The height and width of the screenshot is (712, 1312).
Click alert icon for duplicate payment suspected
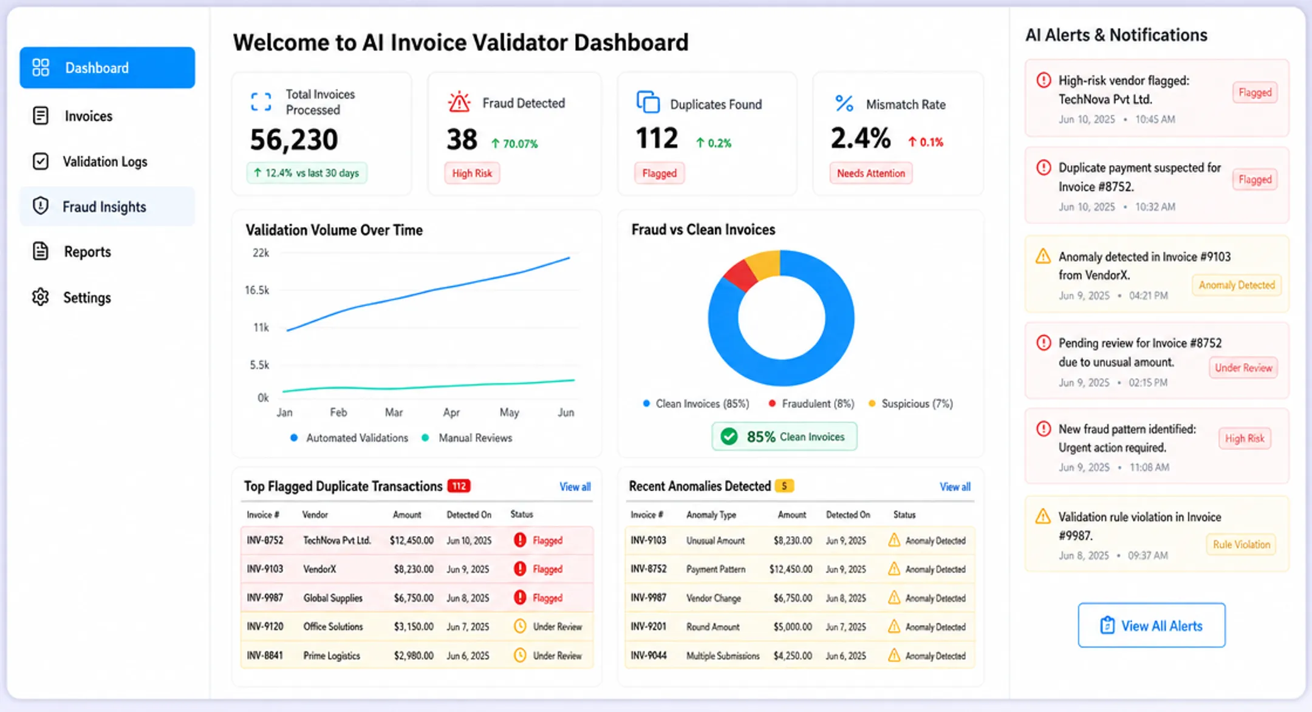(1044, 167)
